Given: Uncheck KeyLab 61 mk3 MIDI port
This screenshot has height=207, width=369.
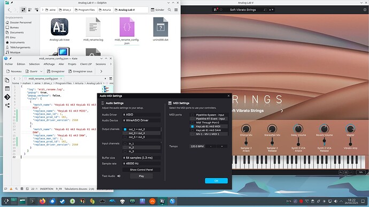Looking at the screenshot, I should click(x=193, y=126).
